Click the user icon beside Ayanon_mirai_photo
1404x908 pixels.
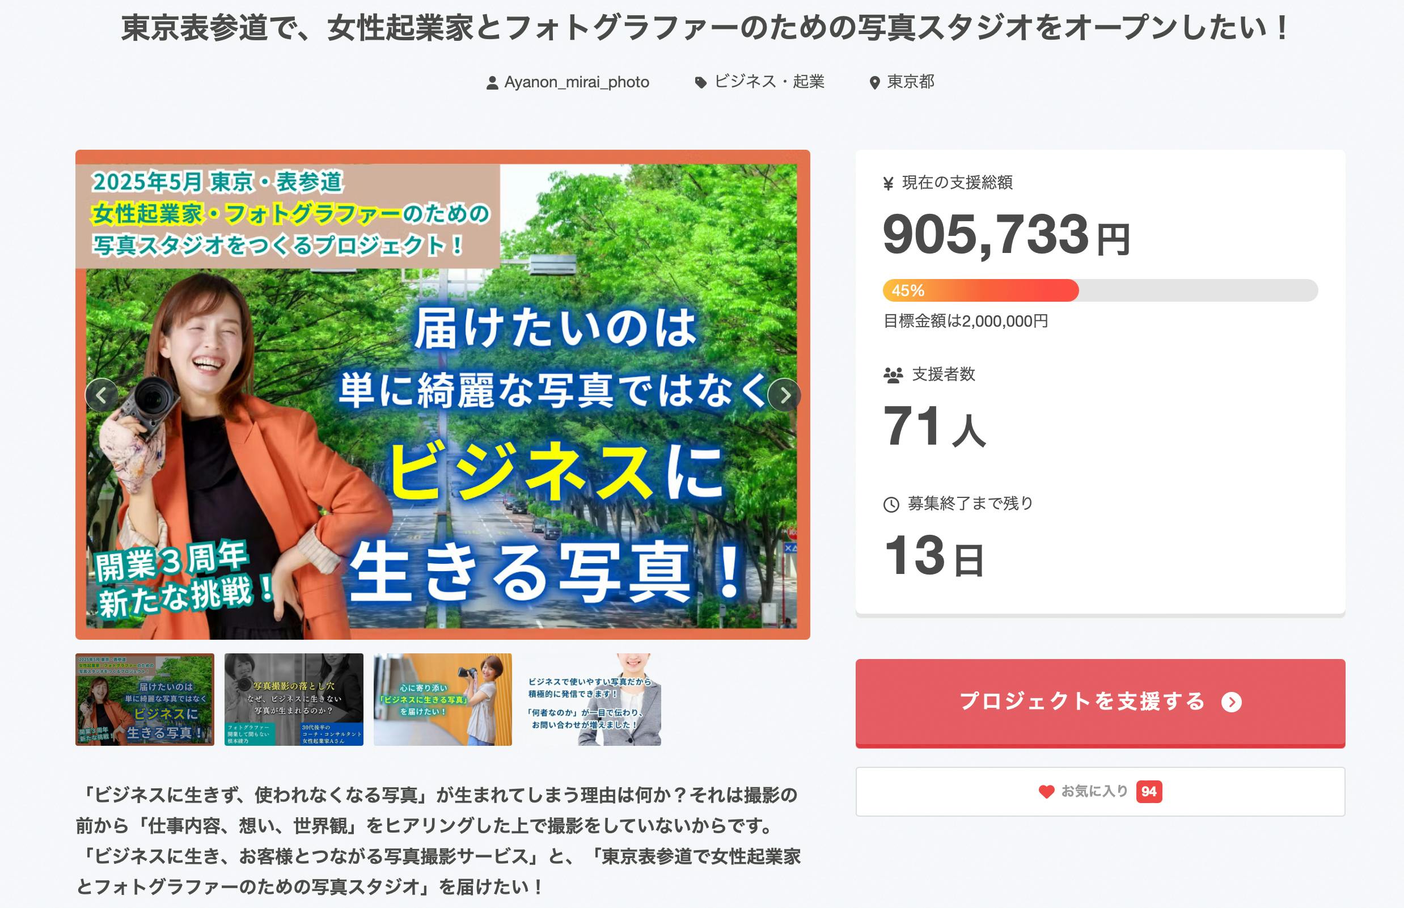492,83
